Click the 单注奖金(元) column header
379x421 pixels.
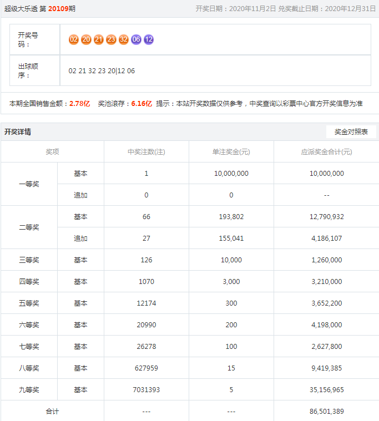[x=231, y=152]
